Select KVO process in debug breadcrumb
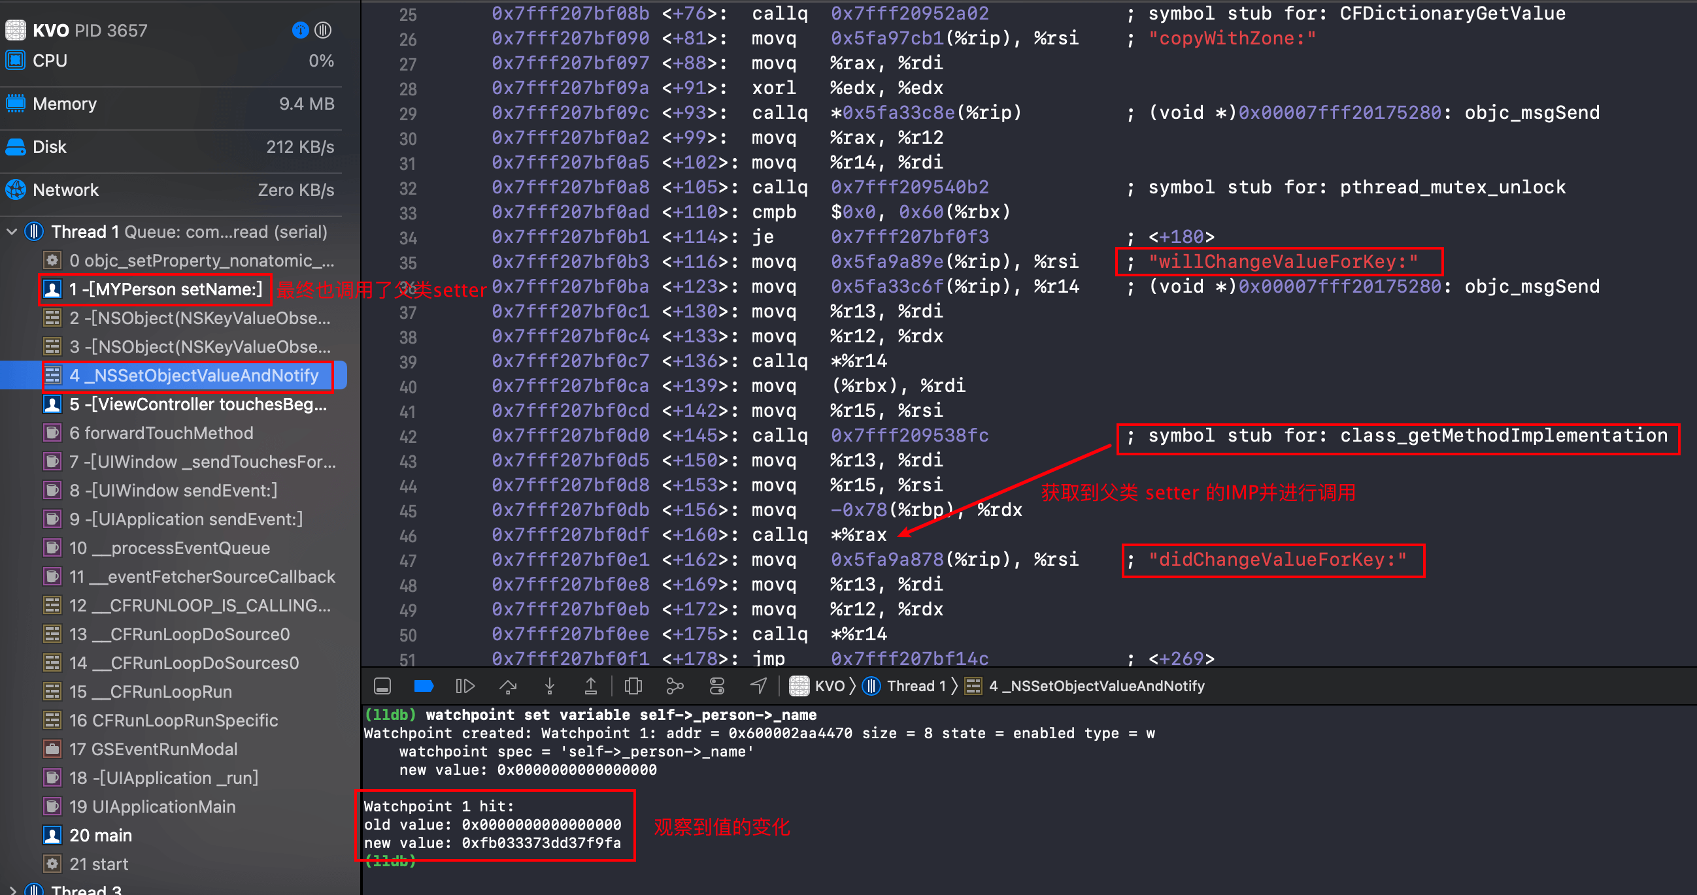Screen dimensions: 1697x895 click(x=817, y=686)
